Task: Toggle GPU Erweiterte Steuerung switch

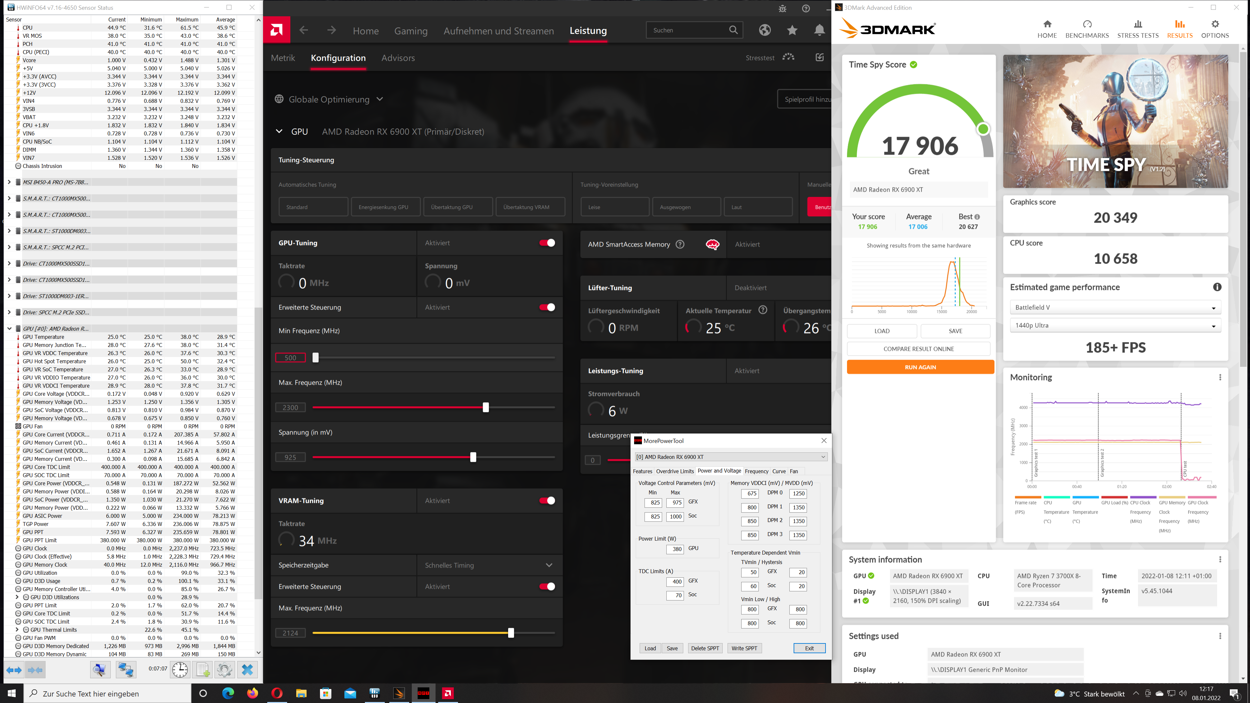Action: (x=547, y=307)
